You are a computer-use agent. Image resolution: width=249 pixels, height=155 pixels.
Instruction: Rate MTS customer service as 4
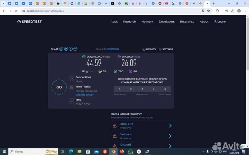(154, 89)
